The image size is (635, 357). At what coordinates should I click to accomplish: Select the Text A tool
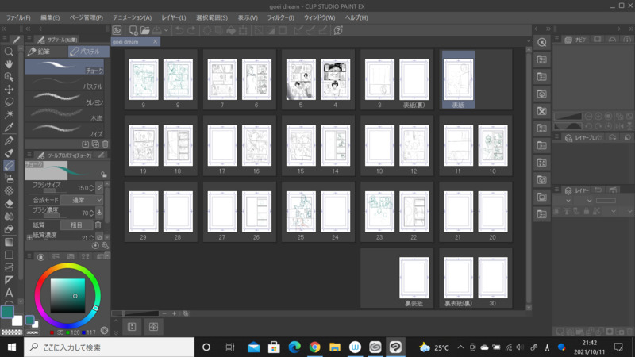pos(9,292)
